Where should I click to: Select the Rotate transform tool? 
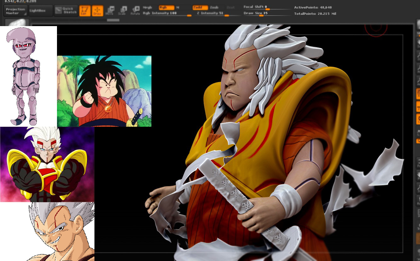[135, 11]
